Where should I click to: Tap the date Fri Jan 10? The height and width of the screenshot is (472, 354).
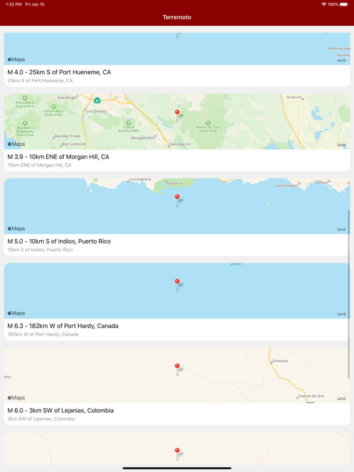[35, 4]
